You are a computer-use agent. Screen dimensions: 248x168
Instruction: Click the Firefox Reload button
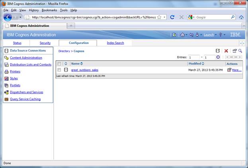click(172, 17)
